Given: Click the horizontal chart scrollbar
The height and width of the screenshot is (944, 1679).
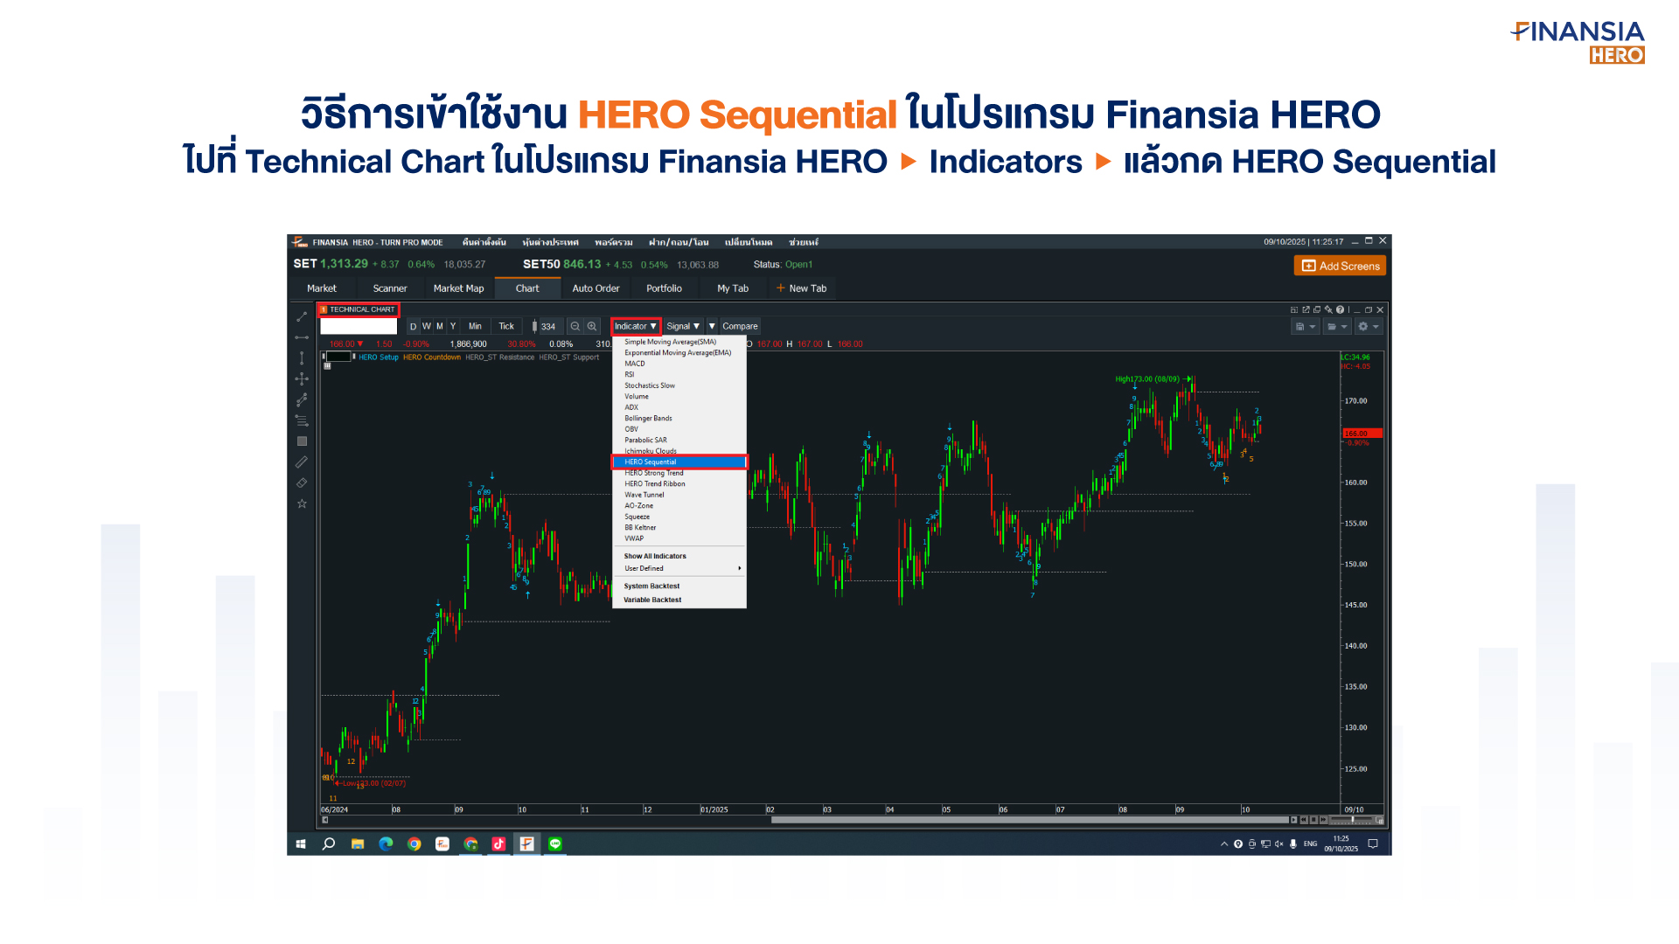Looking at the screenshot, I should click(1029, 820).
